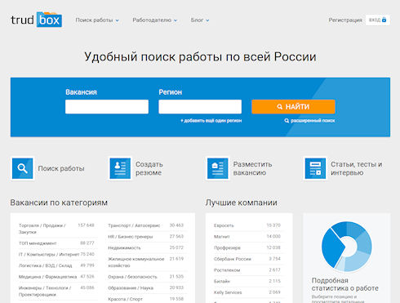The height and width of the screenshot is (303, 400).
Task: Open category Торговля / Продажи / Закупки
Action: (x=42, y=229)
